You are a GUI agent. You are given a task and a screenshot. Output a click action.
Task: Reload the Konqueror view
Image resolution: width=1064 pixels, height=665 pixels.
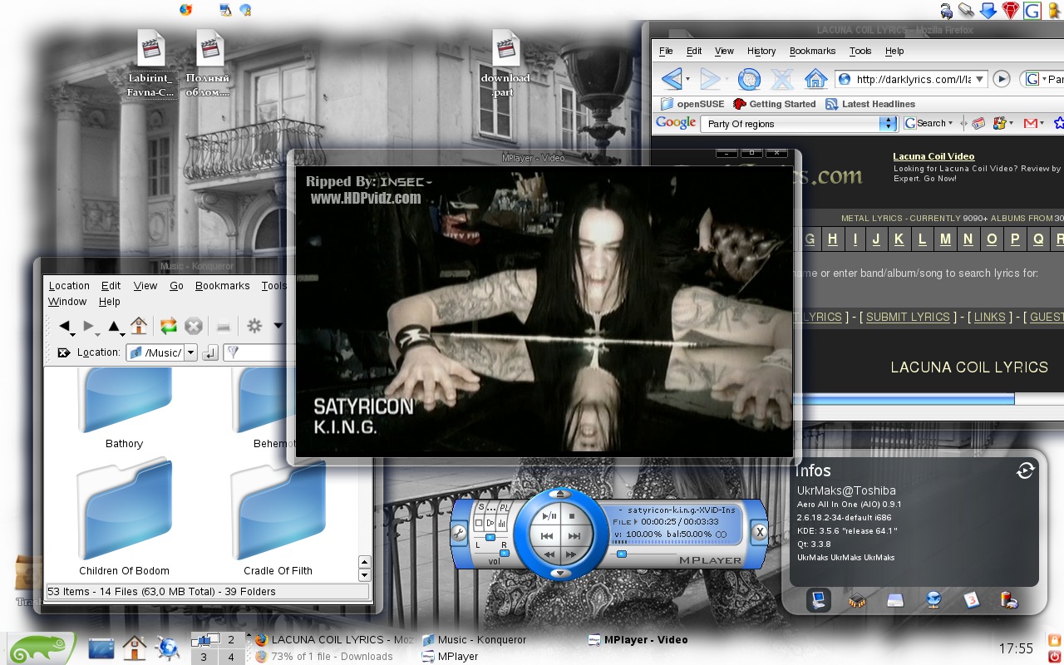click(x=169, y=326)
